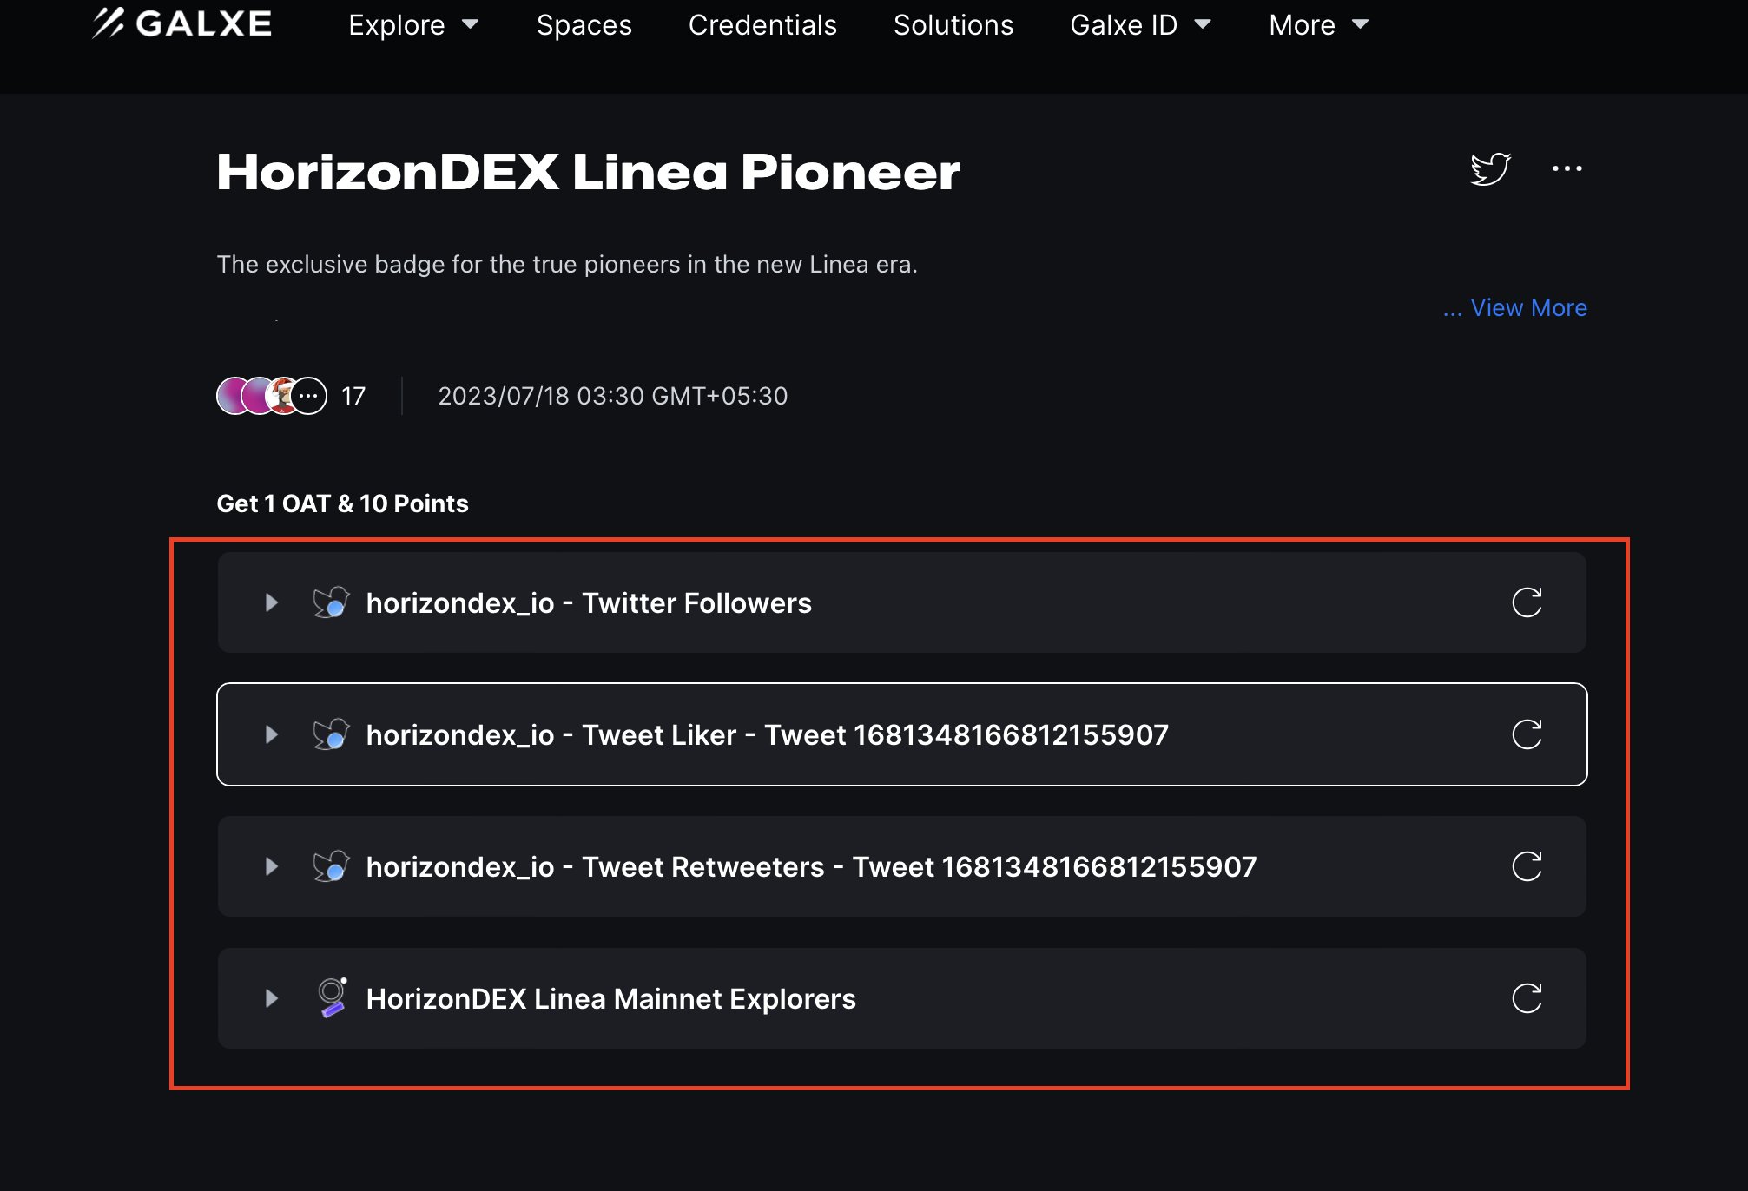Open Solutions in navigation bar
Image resolution: width=1748 pixels, height=1191 pixels.
coord(953,25)
